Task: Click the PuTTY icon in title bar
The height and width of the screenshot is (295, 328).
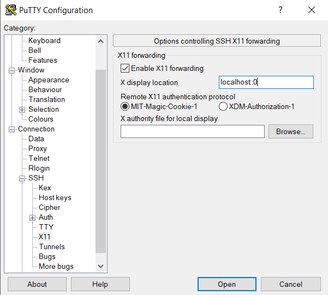Action: click(10, 10)
